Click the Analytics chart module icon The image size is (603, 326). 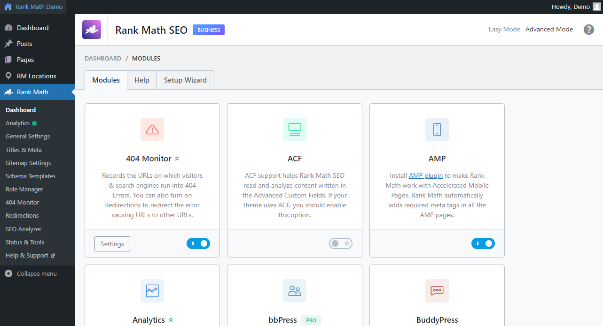coord(152,291)
